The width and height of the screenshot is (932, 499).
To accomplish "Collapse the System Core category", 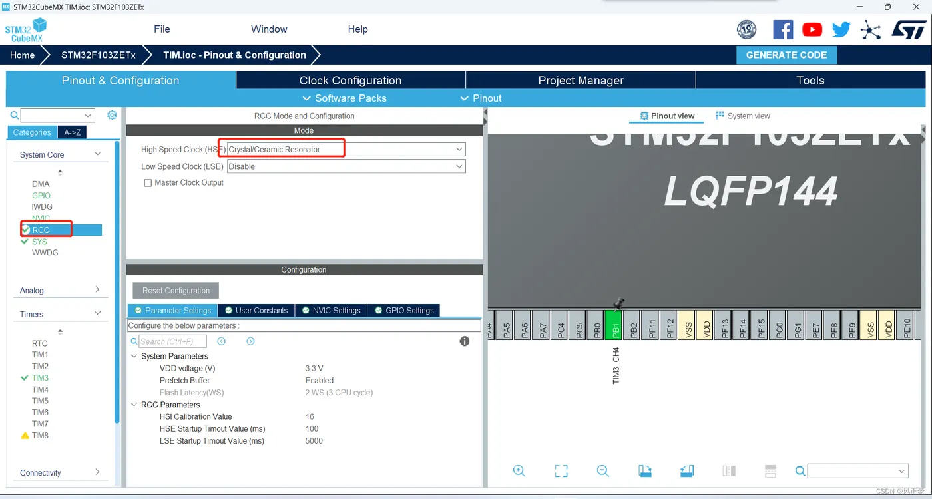I will (97, 154).
